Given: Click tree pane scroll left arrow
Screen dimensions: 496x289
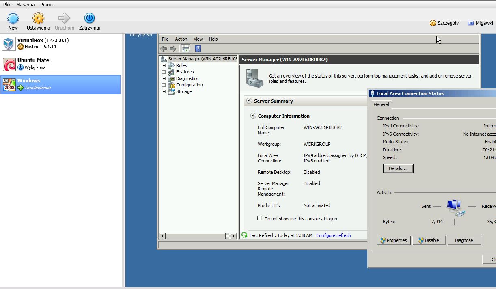Looking at the screenshot, I should click(x=162, y=236).
